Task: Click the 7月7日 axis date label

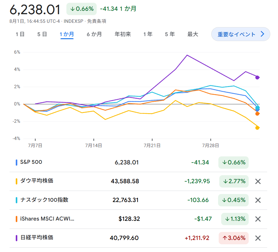Action: click(35, 146)
